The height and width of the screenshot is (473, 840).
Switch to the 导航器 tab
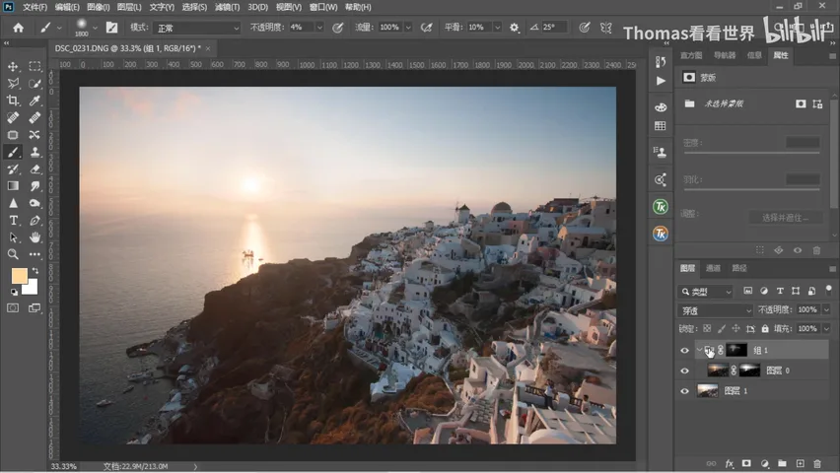tap(725, 55)
